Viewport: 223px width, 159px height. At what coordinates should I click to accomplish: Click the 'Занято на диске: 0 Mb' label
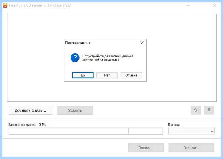27,125
